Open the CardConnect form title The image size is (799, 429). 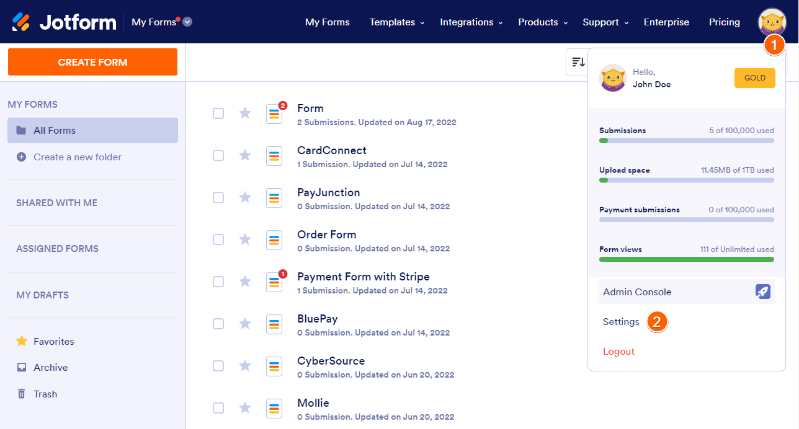(332, 150)
